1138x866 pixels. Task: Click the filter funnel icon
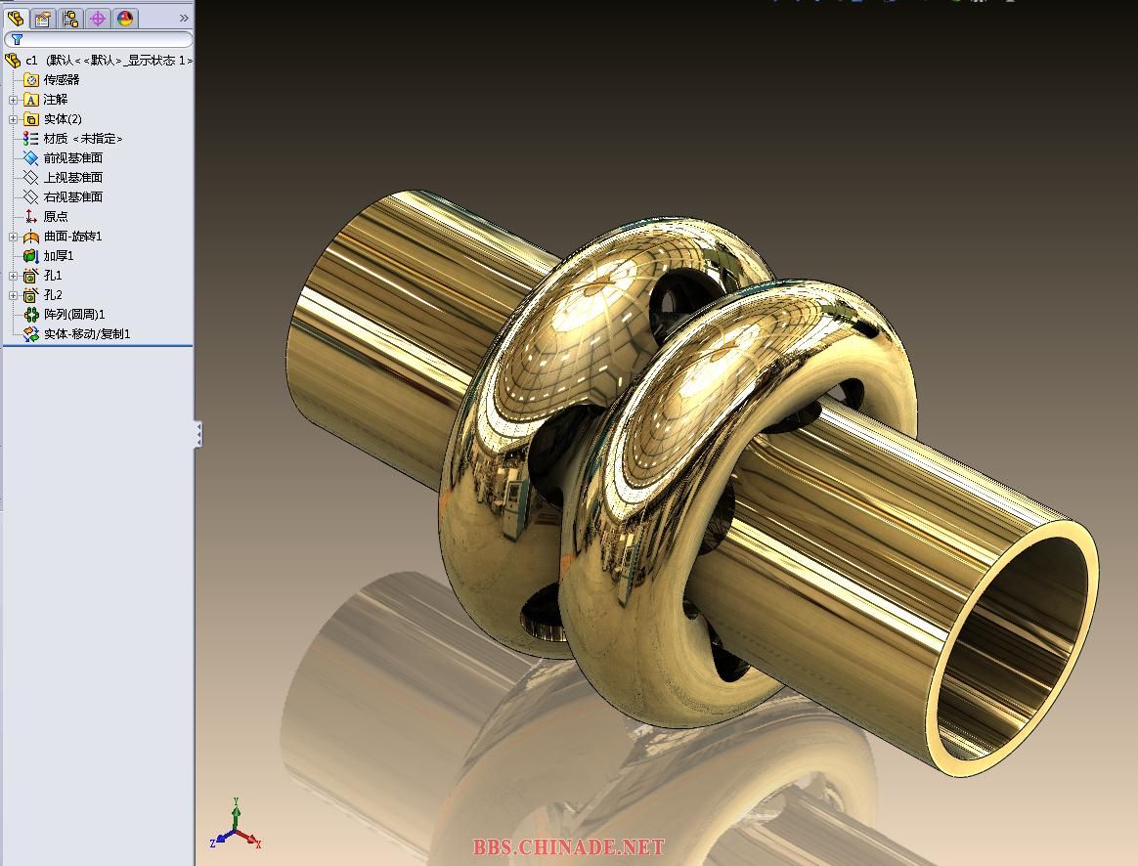point(17,39)
